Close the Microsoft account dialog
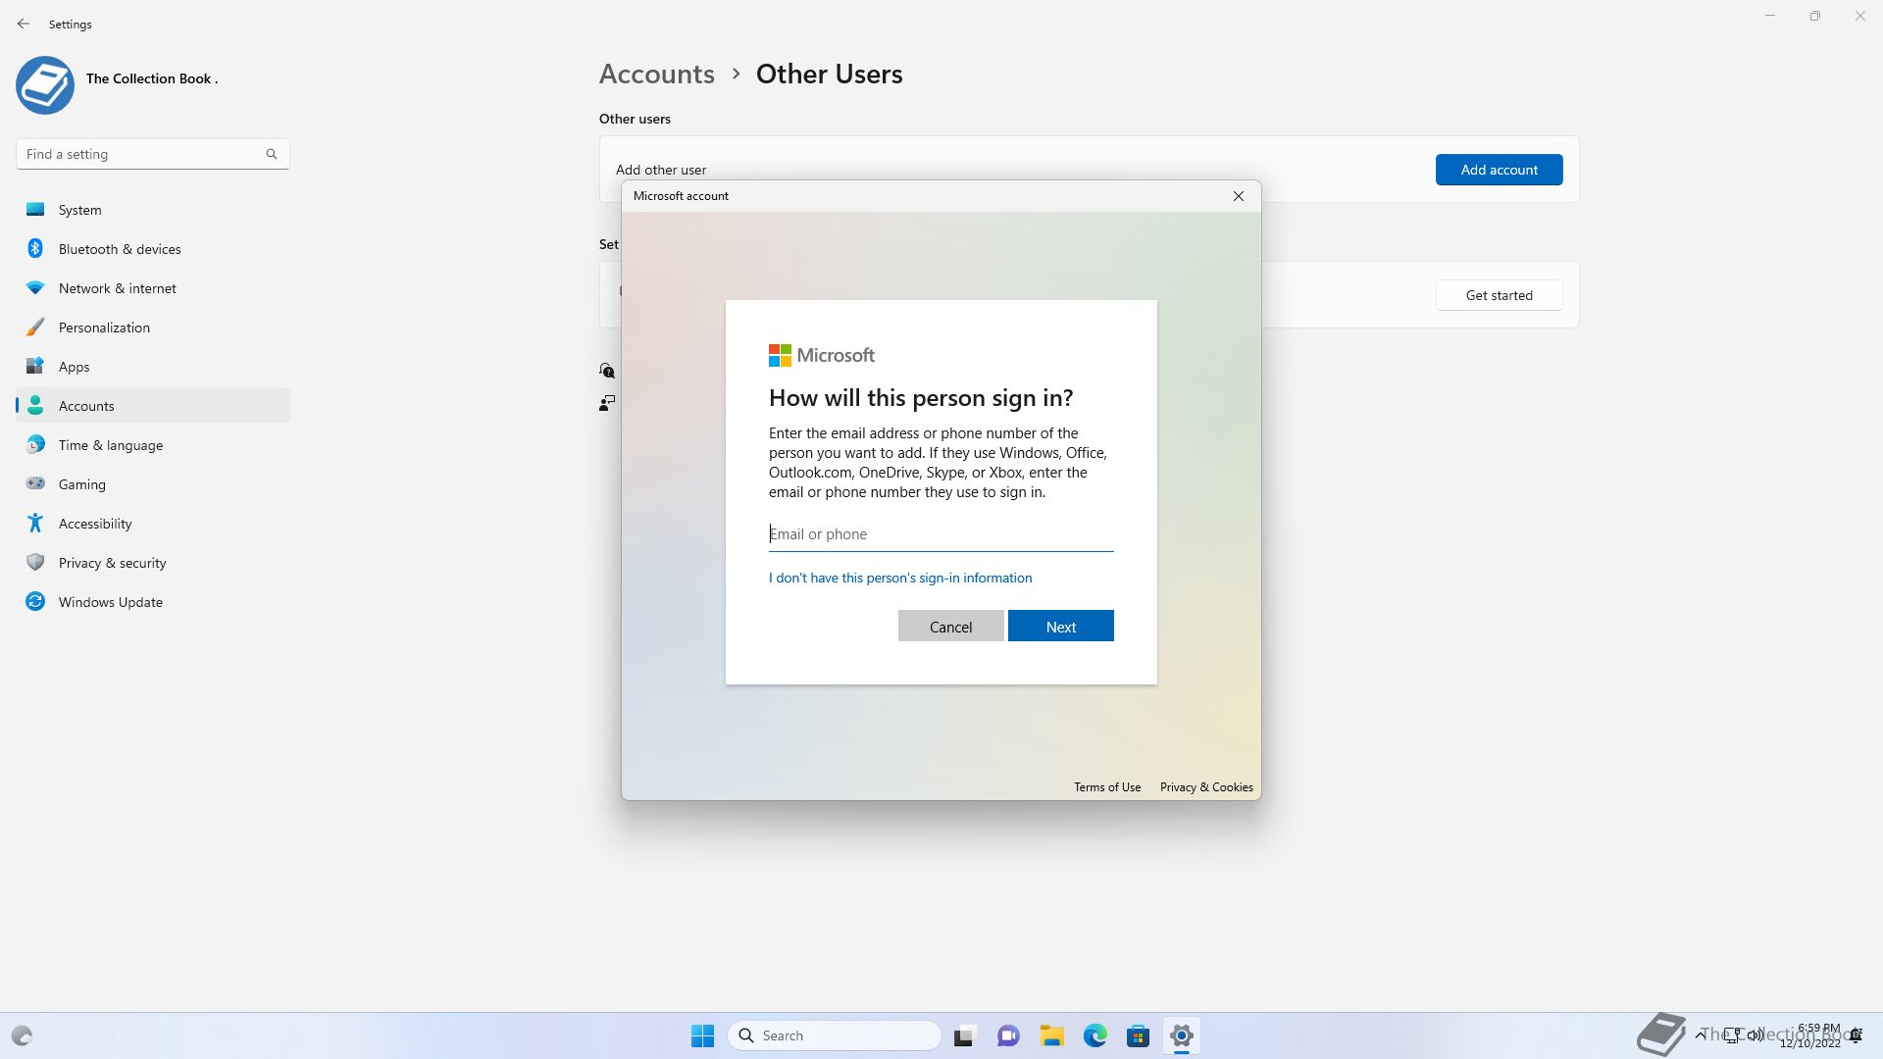The image size is (1883, 1059). [x=1239, y=196]
